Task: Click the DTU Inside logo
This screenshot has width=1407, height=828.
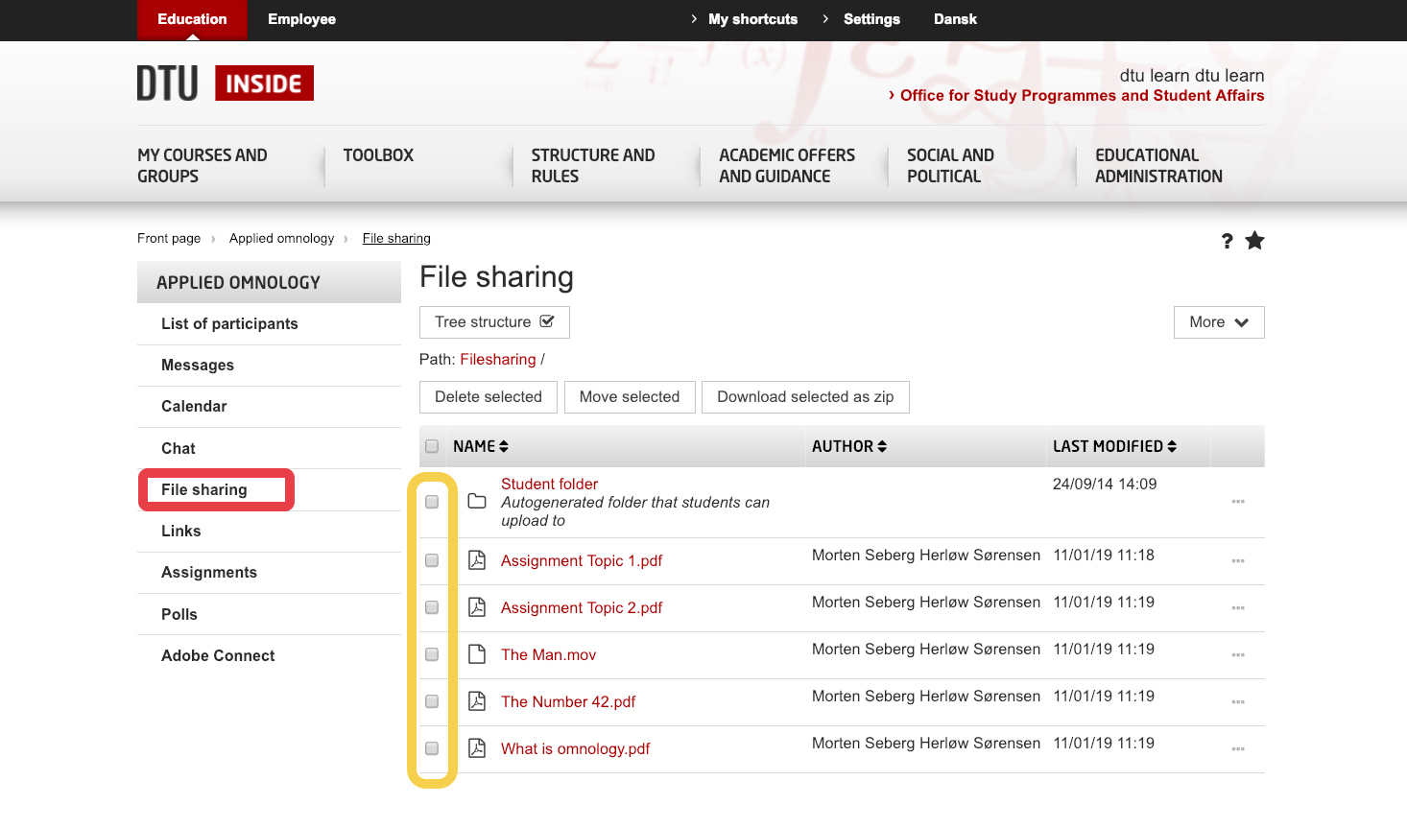Action: click(226, 83)
